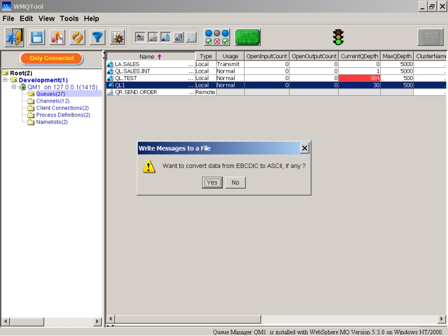
Task: Click No in Write Messages dialog
Action: coord(235,183)
